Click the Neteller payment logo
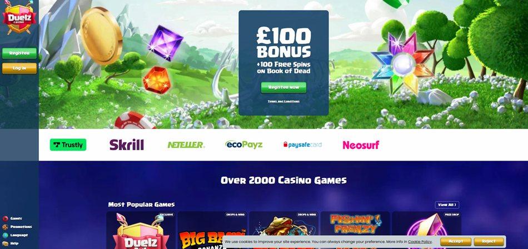The width and height of the screenshot is (528, 249). [186, 145]
